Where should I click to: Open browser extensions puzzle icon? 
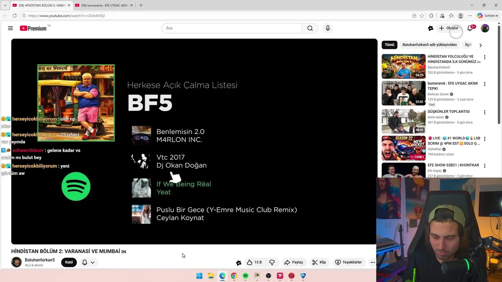point(431,16)
